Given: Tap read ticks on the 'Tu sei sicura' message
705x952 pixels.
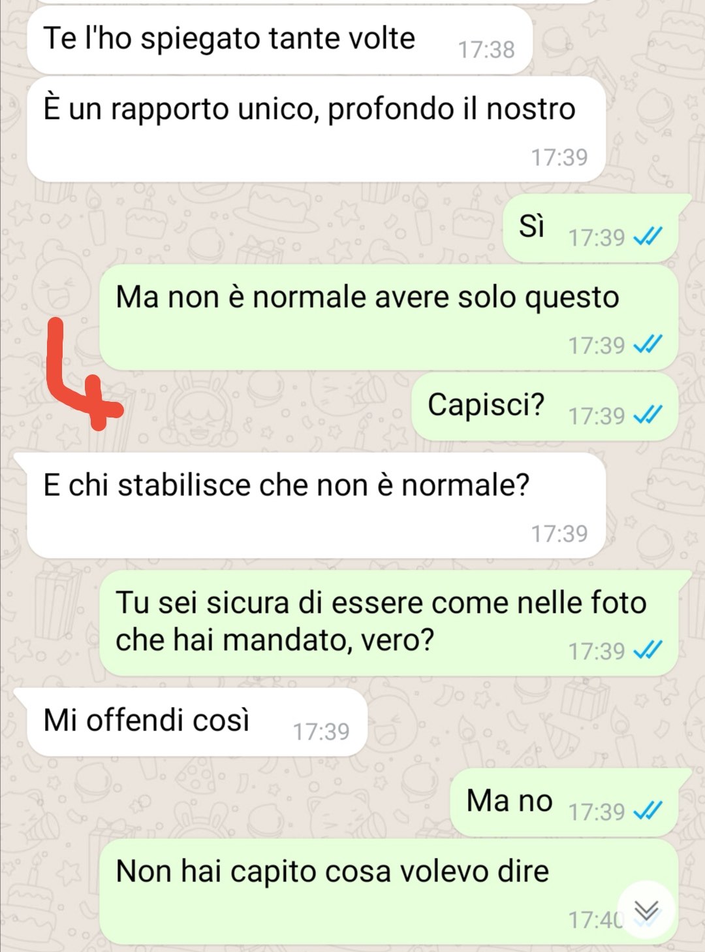Looking at the screenshot, I should (648, 649).
